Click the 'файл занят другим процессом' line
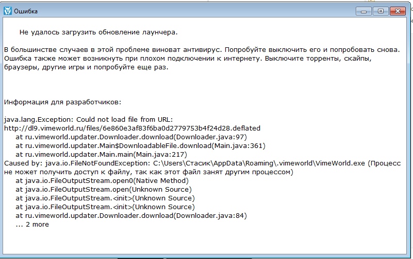Screen dimensions: 413x259 tap(148, 172)
